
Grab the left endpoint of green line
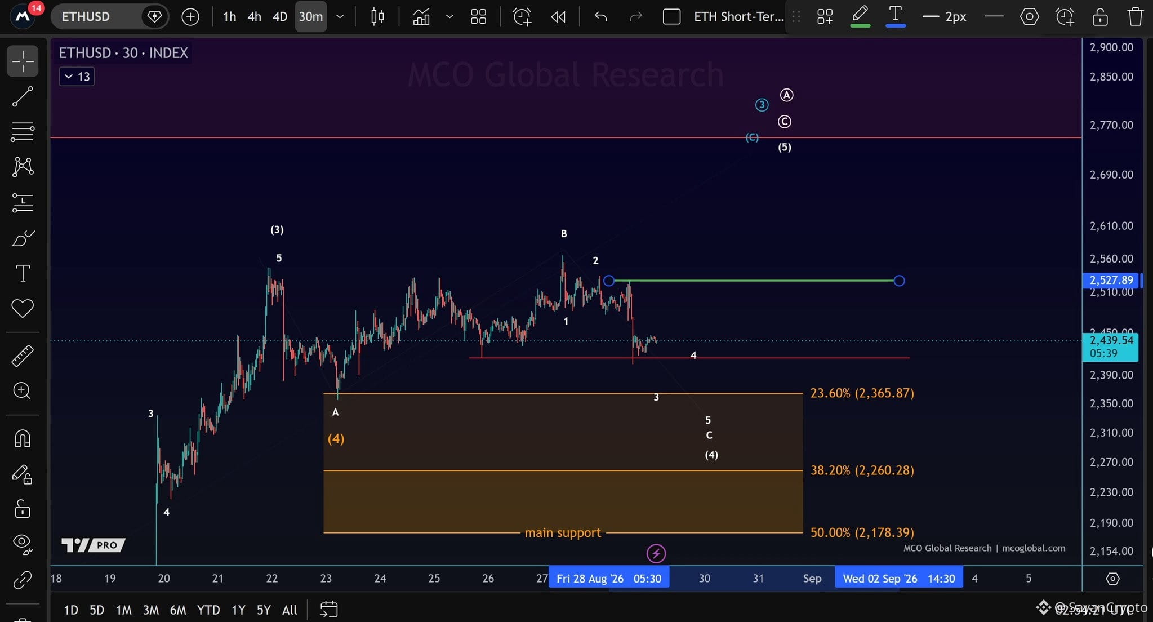(x=609, y=281)
